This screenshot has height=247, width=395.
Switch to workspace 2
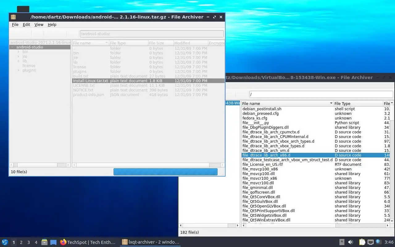click(x=21, y=242)
